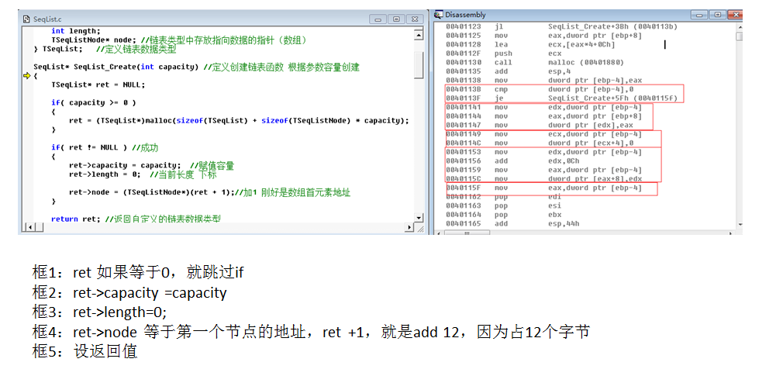The width and height of the screenshot is (776, 376).
Task: Click the 'SeqList_Create+5Fh (0040115f)' operand
Action: coord(613,98)
